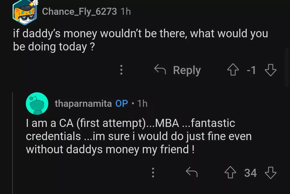Screen dimensions: 290x194
Task: Upvote the daddy's money question comment
Action: [233, 70]
